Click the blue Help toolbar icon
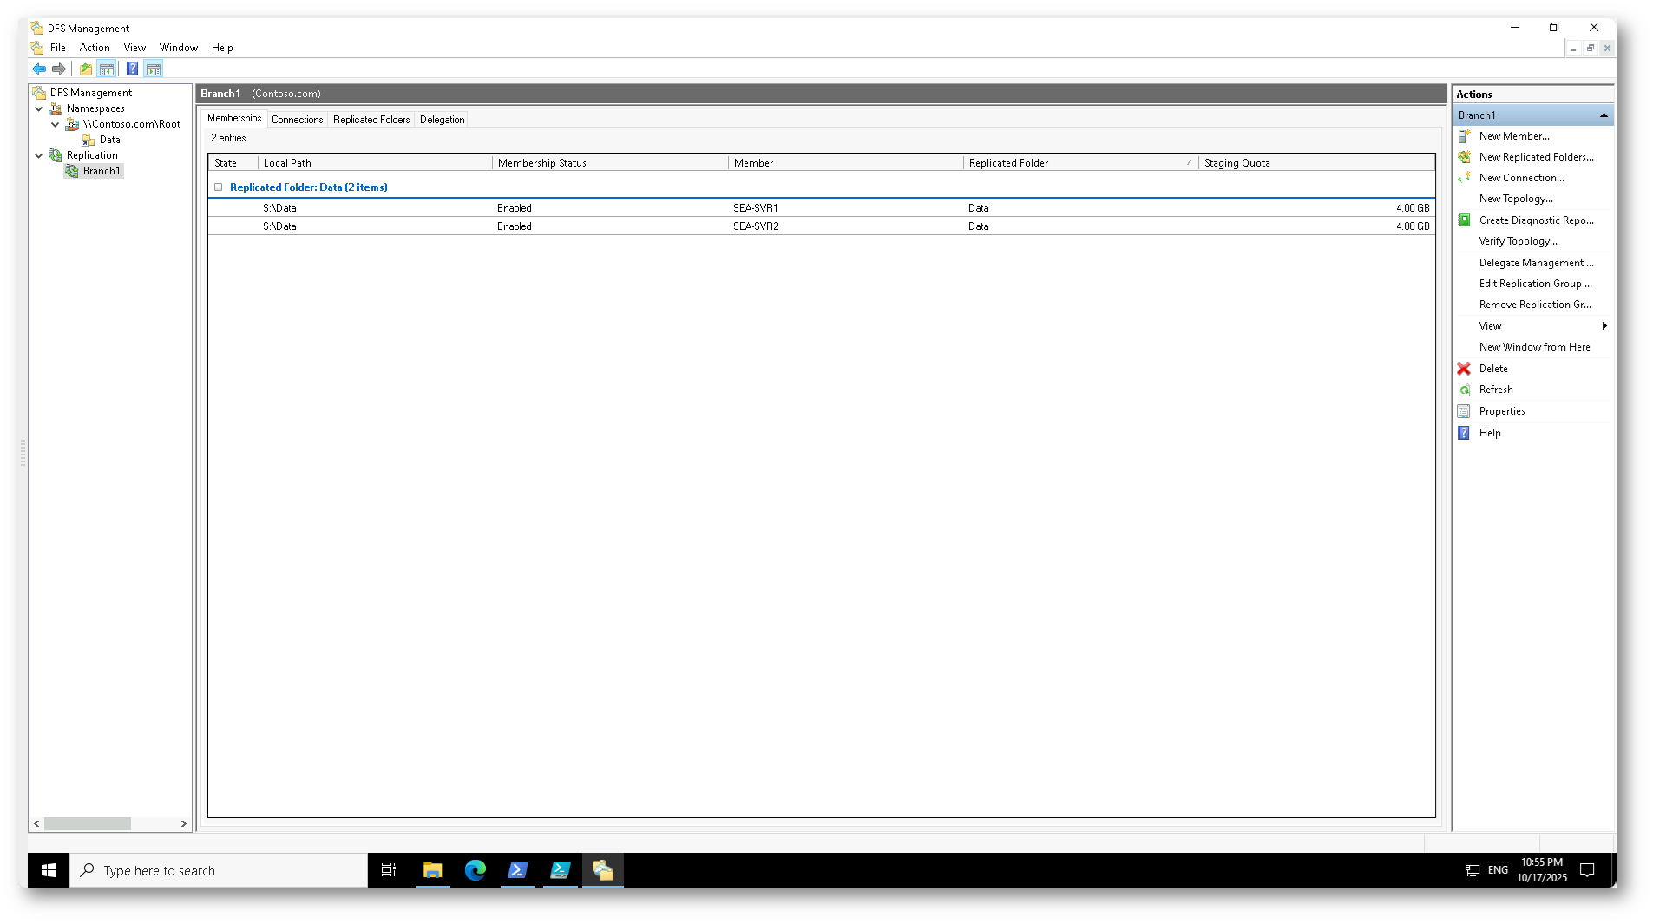This screenshot has width=1653, height=924. [132, 69]
